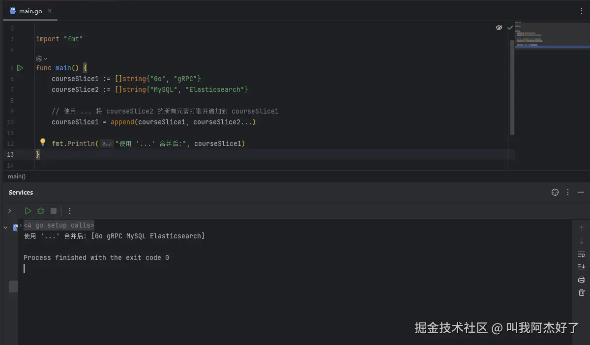Viewport: 590px width, 345px height.
Task: Expand the folded '4 go setup calls' line
Action: [x=21, y=225]
